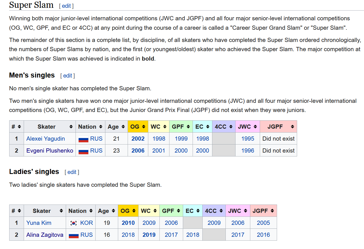364x249 pixels.
Task: Click South Korean flag icon for Yuna Kim
Action: (74, 223)
